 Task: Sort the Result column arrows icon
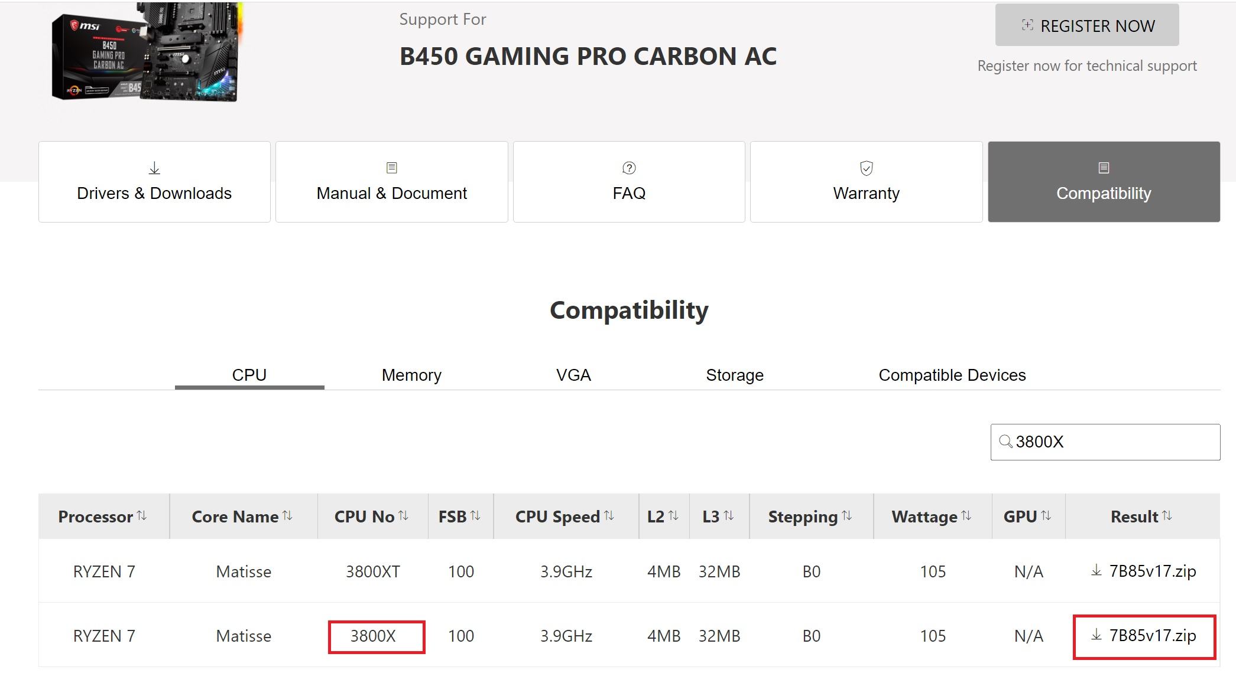pyautogui.click(x=1167, y=516)
